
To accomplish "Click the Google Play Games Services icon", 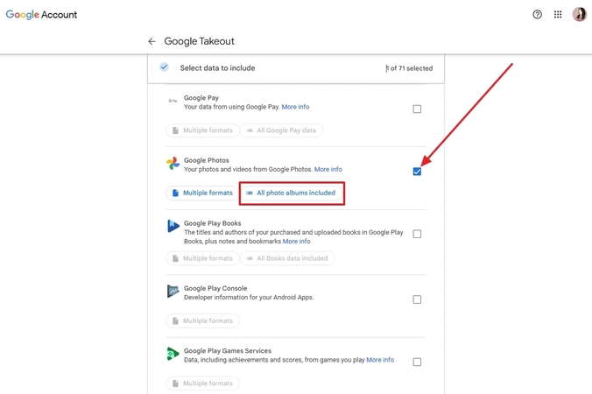I will pos(173,354).
